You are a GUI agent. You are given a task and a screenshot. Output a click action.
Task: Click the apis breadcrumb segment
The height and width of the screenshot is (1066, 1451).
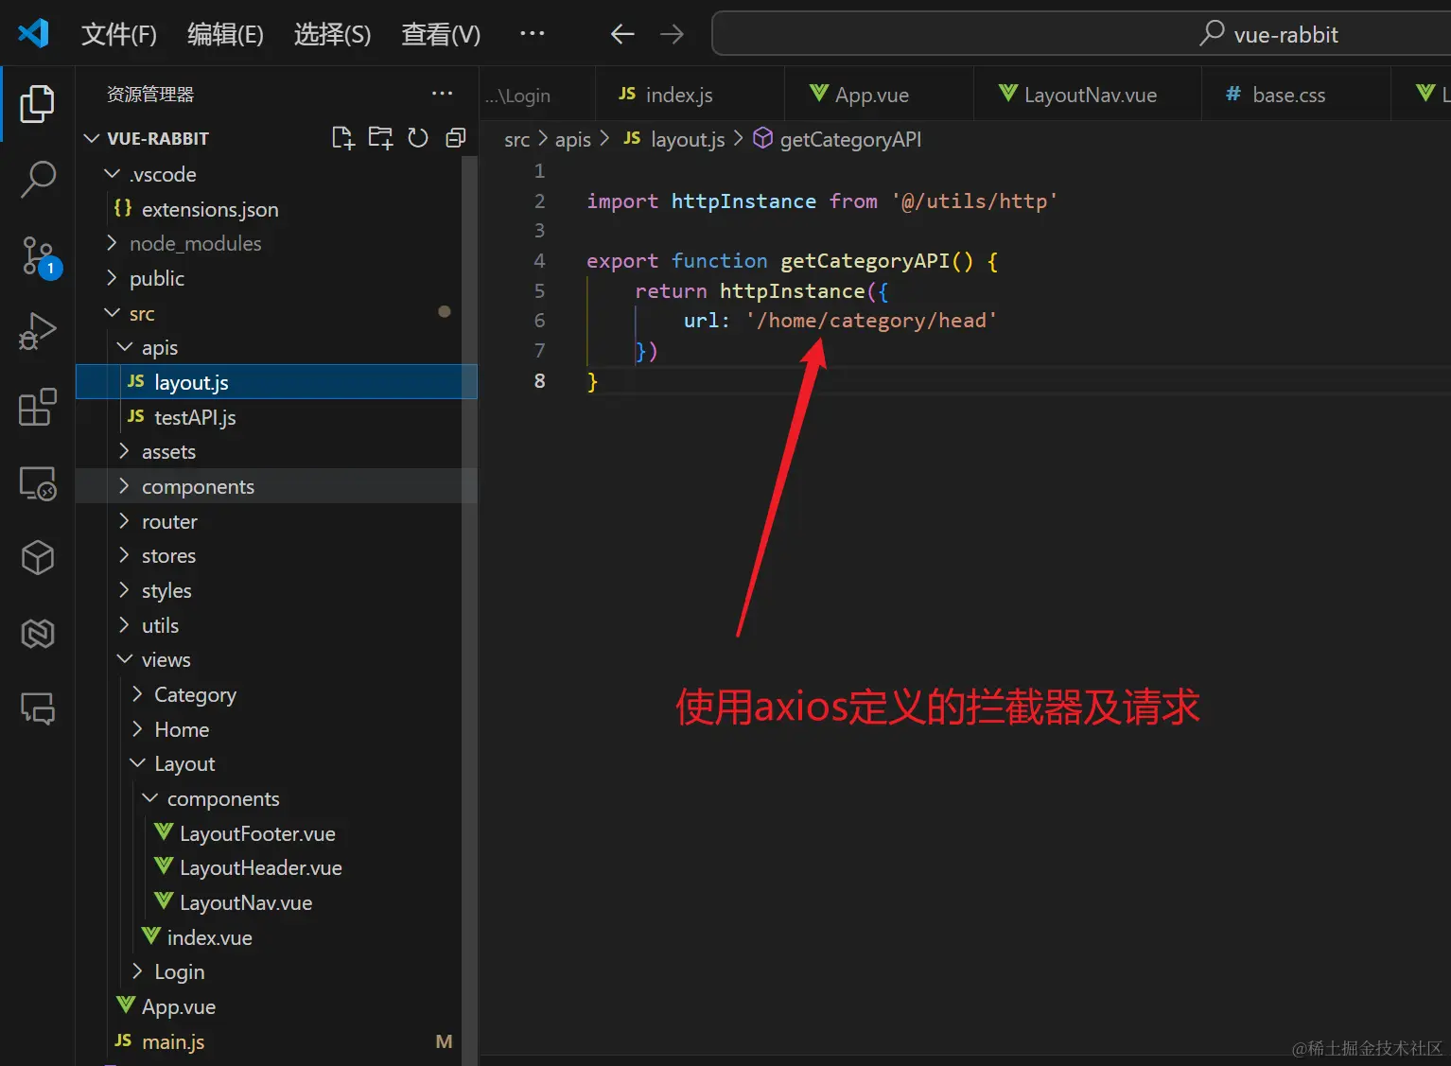point(572,140)
